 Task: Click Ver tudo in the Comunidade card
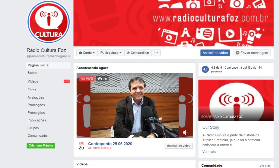(265, 166)
